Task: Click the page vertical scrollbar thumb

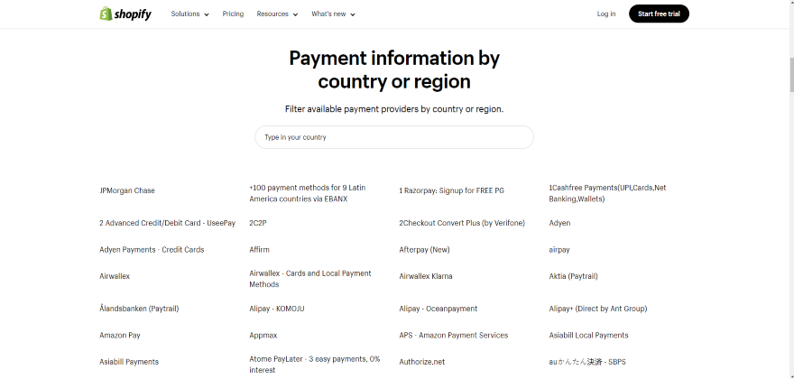Action: (791, 74)
